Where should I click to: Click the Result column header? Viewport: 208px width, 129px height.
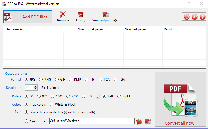click(x=184, y=29)
